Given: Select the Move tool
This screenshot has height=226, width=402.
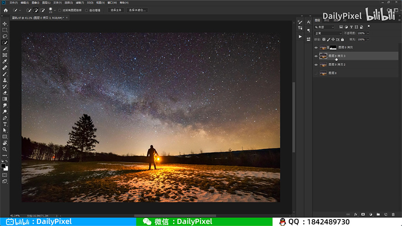Looking at the screenshot, I should click(5, 24).
